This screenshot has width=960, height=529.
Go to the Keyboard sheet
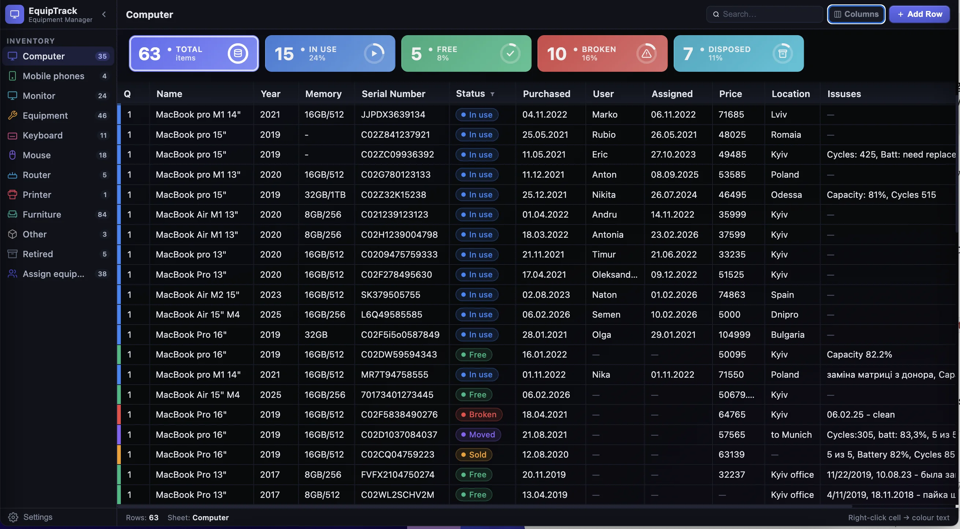(x=58, y=135)
